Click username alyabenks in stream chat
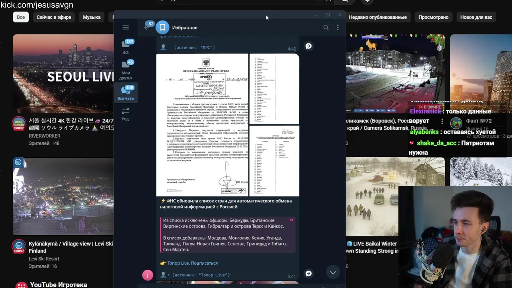 [x=424, y=132]
